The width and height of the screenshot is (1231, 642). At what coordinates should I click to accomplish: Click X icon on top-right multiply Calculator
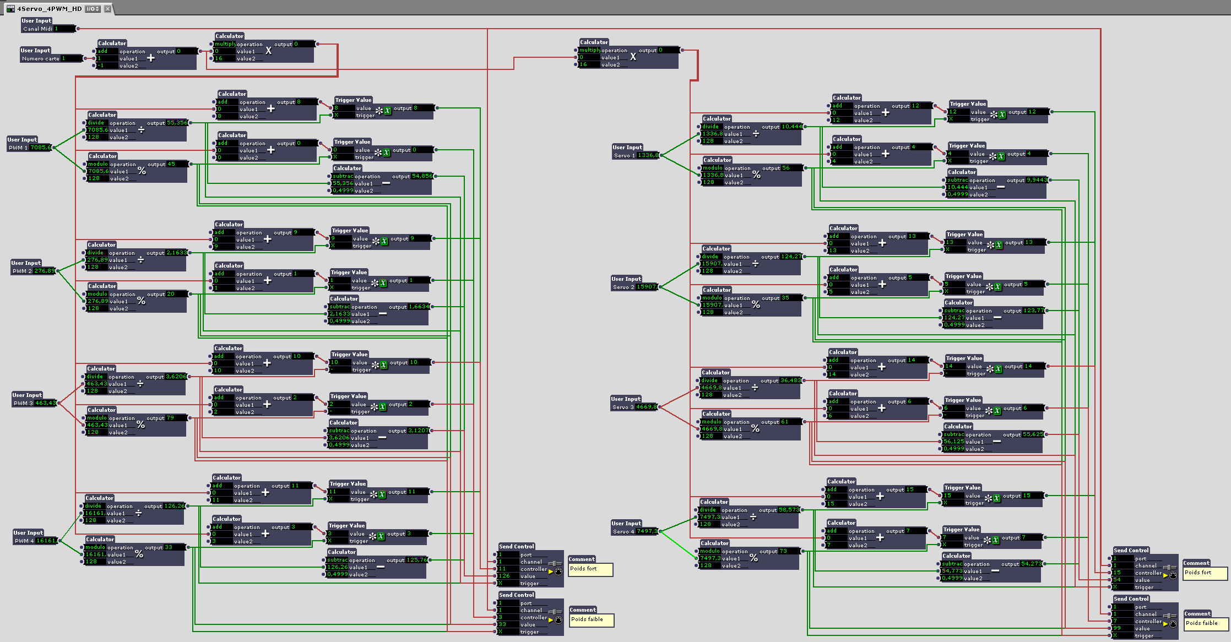(633, 57)
